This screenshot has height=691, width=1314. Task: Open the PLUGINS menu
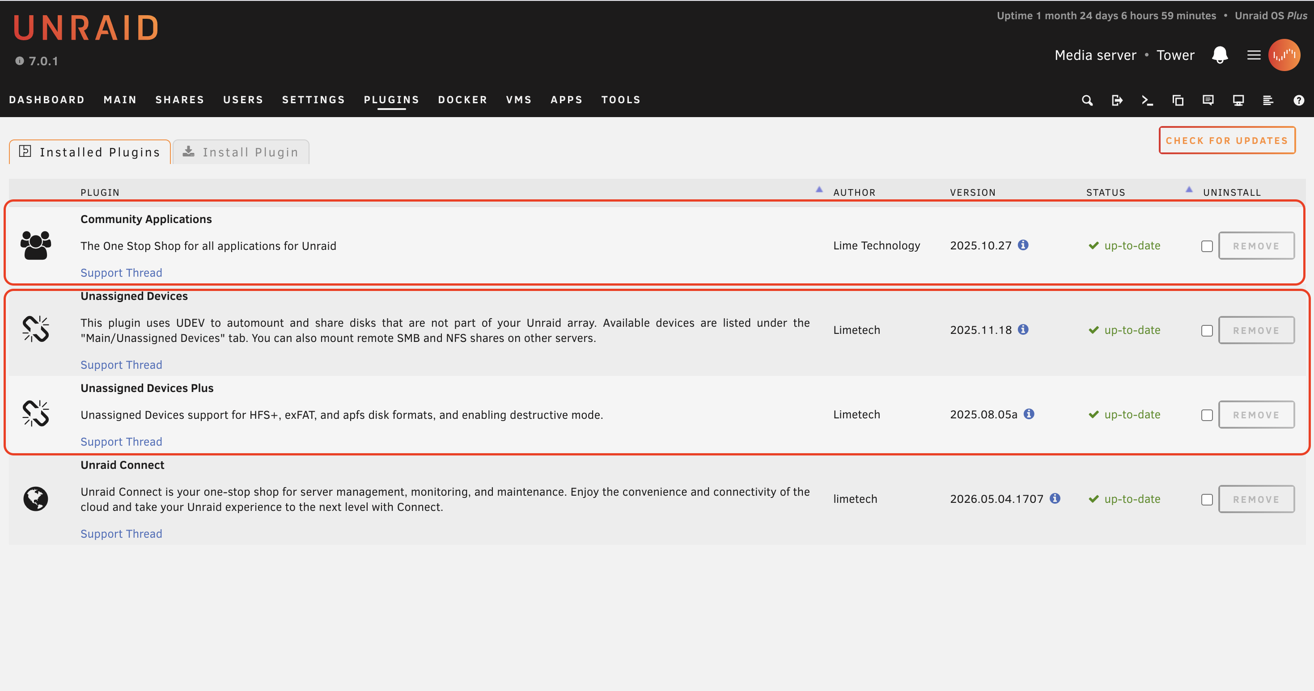tap(392, 100)
